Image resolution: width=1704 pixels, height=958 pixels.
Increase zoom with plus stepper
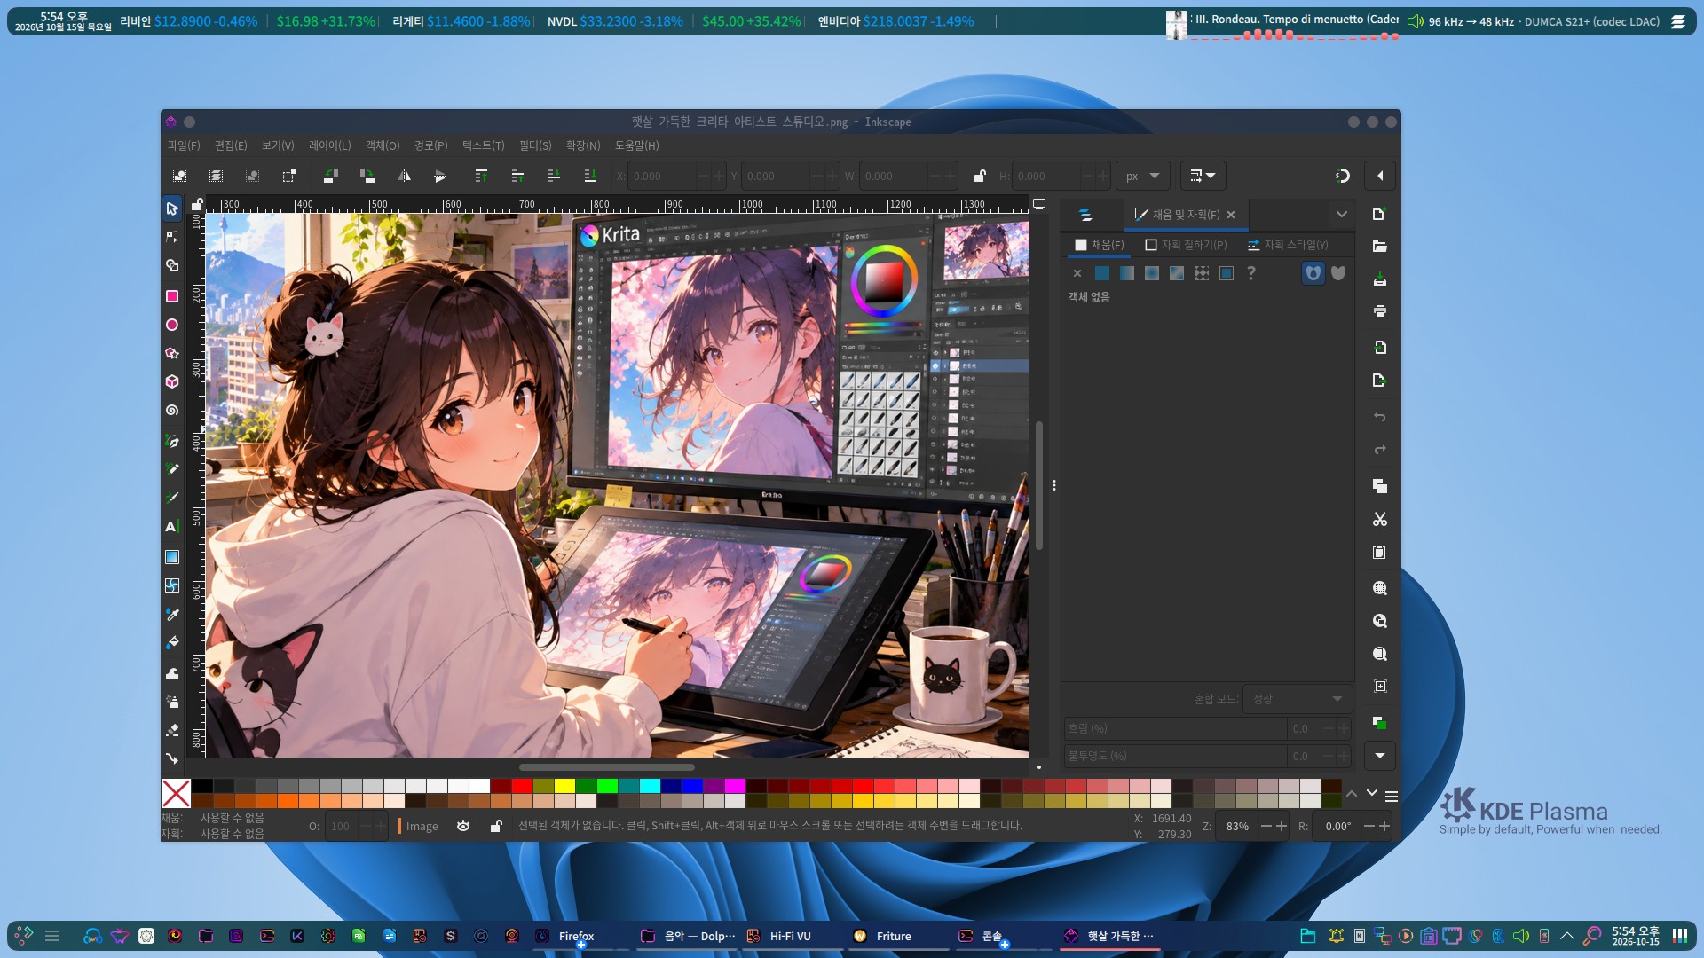click(1281, 826)
